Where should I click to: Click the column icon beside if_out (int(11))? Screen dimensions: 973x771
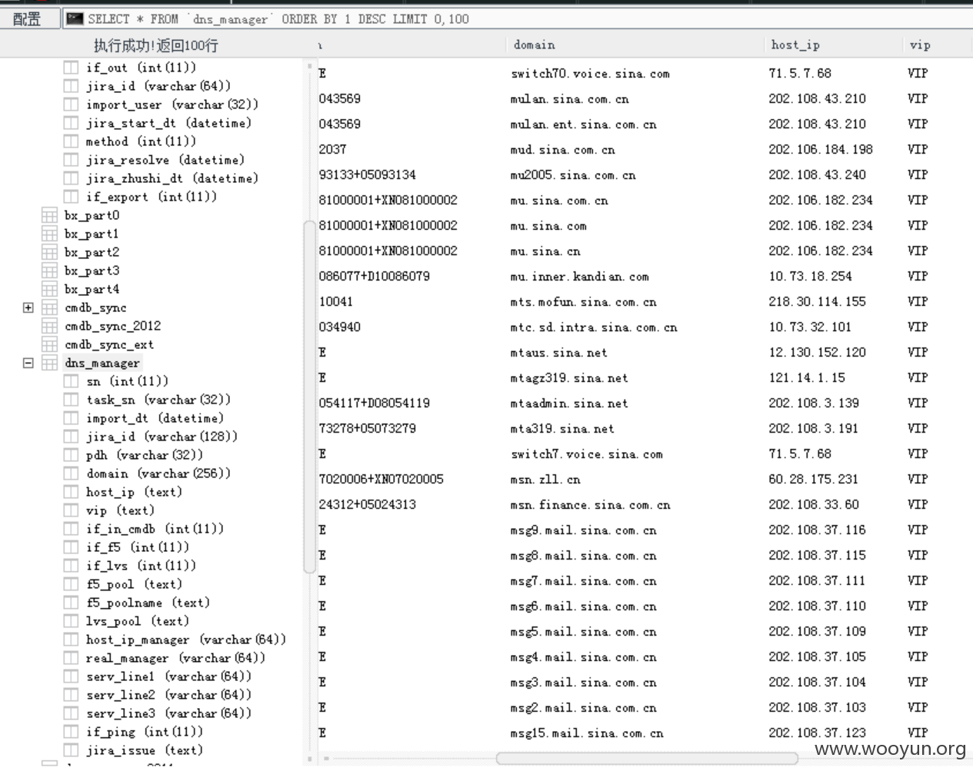(x=71, y=68)
